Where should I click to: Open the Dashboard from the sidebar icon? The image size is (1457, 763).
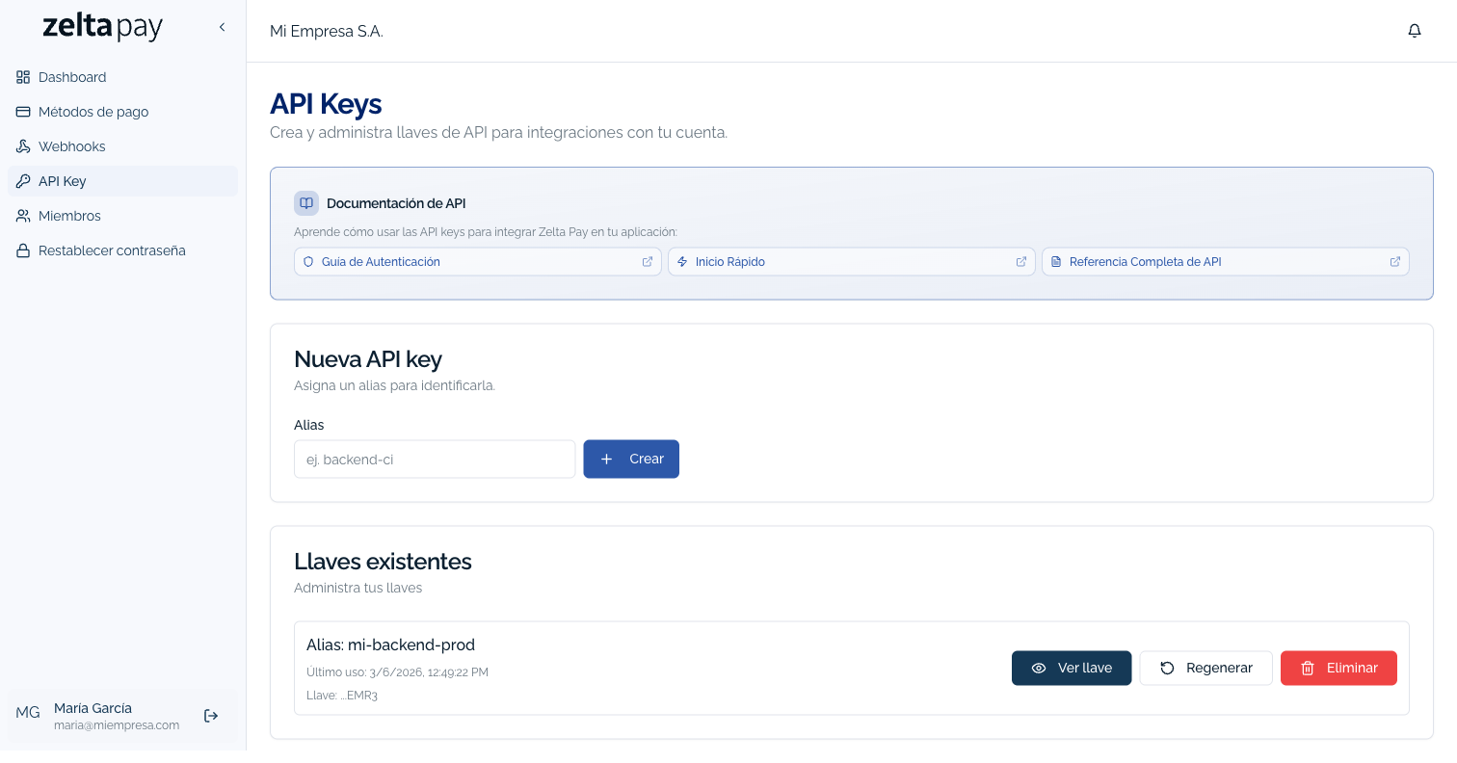[22, 77]
